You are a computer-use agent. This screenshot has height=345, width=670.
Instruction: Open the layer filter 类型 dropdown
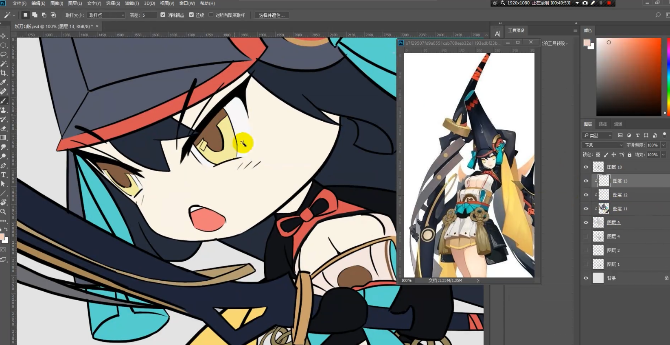coord(598,135)
